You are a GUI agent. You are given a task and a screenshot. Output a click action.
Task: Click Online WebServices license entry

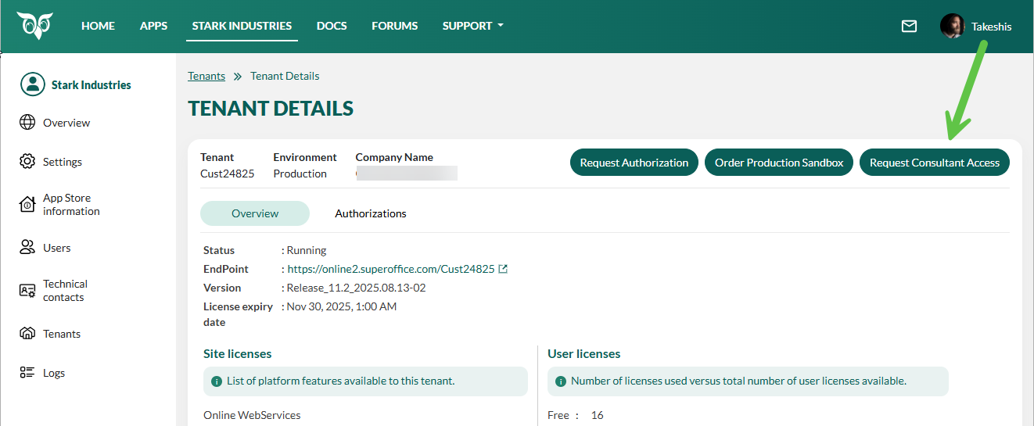coord(252,415)
